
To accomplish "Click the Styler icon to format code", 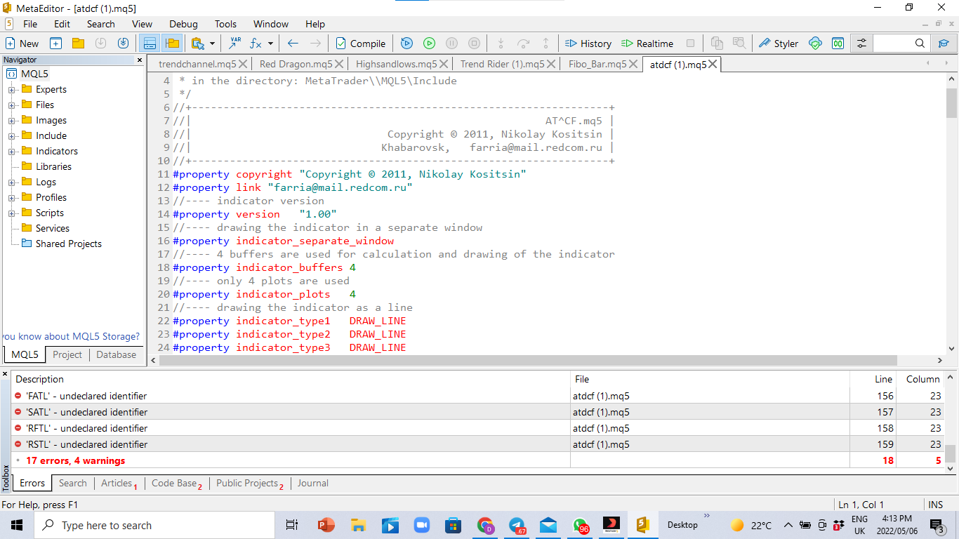I will 778,43.
